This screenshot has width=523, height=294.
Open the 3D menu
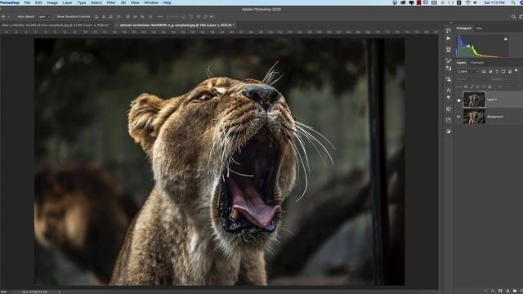point(123,2)
